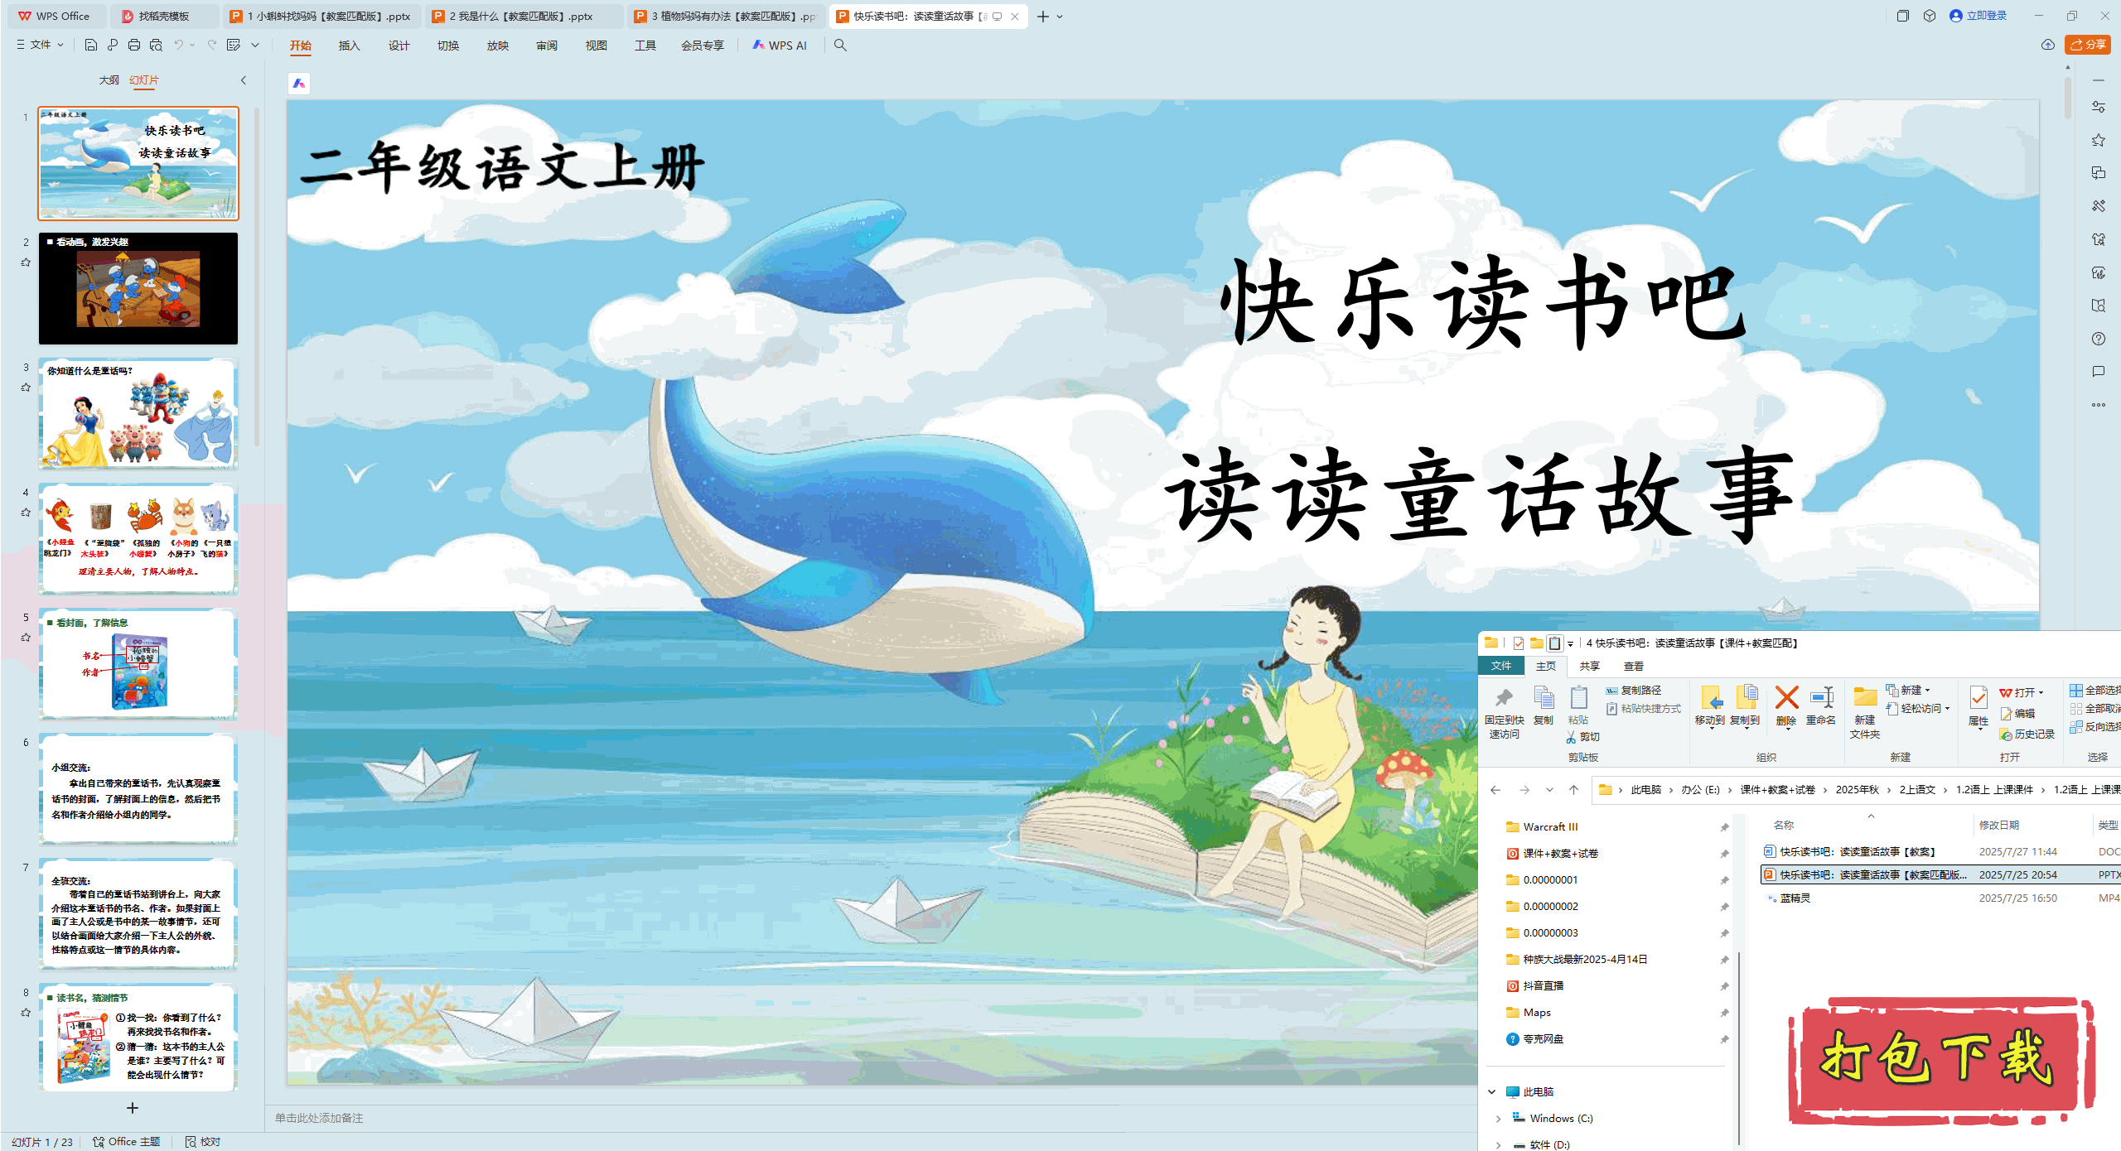The image size is (2121, 1151).
Task: Click the WPS AI floating icon above slide
Action: point(299,83)
